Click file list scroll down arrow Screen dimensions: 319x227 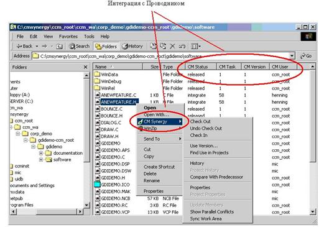(x=313, y=211)
